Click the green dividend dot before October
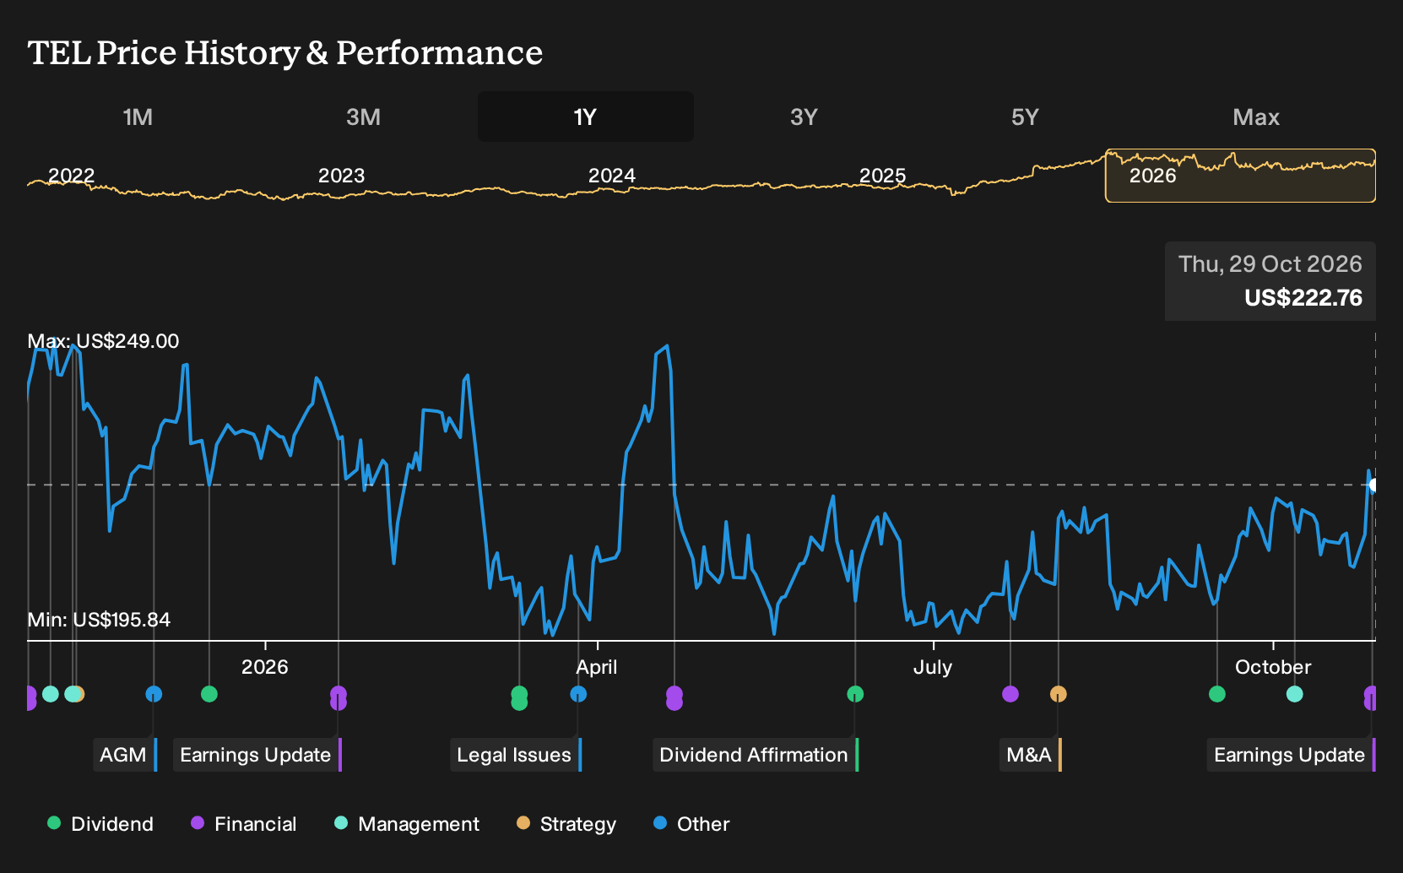The height and width of the screenshot is (873, 1403). (x=1217, y=694)
